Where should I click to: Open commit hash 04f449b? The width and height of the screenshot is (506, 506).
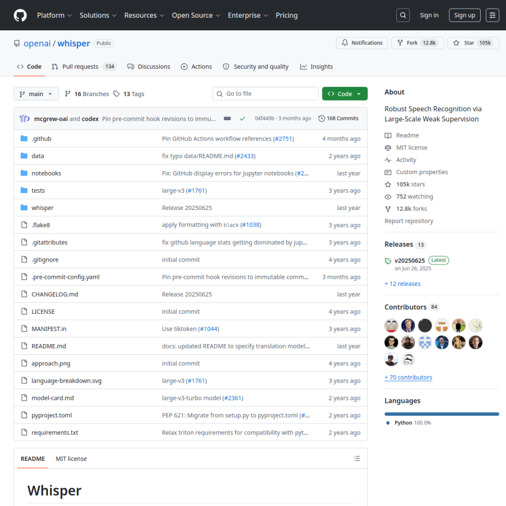click(264, 118)
